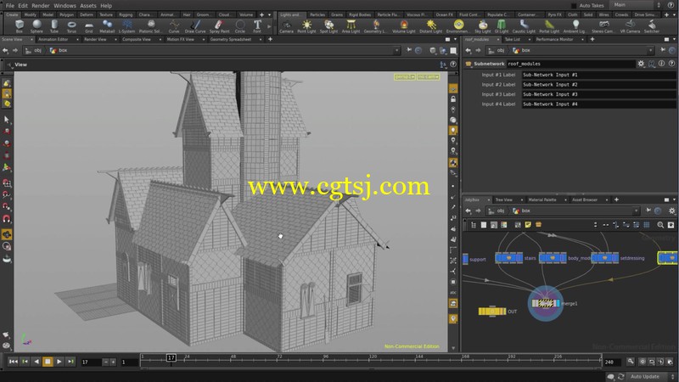Click frame 17 marker on timeline
The image size is (679, 382).
tap(171, 357)
